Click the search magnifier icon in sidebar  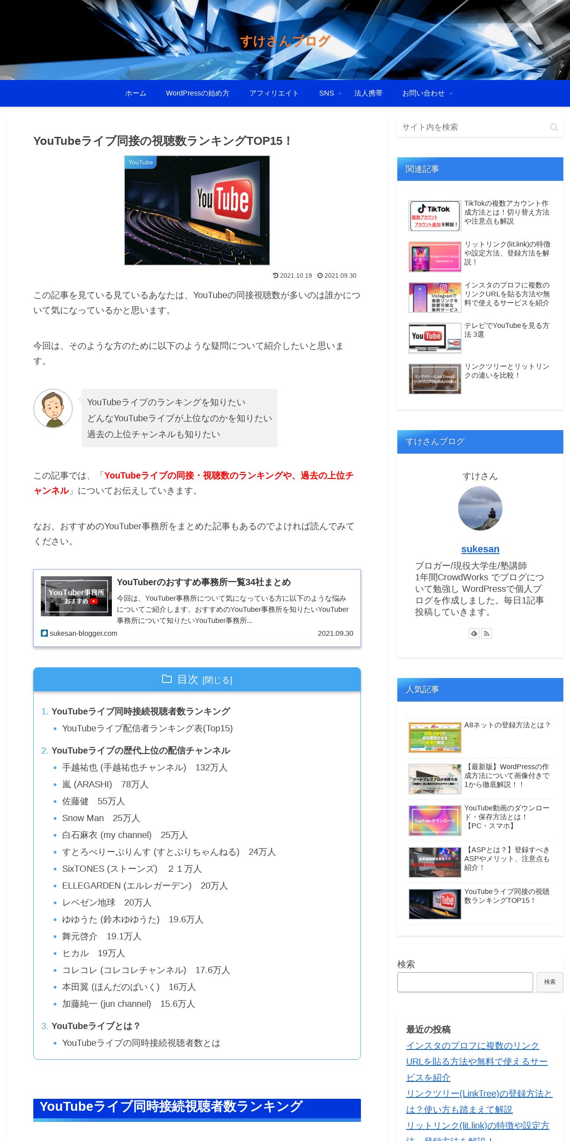coord(554,128)
